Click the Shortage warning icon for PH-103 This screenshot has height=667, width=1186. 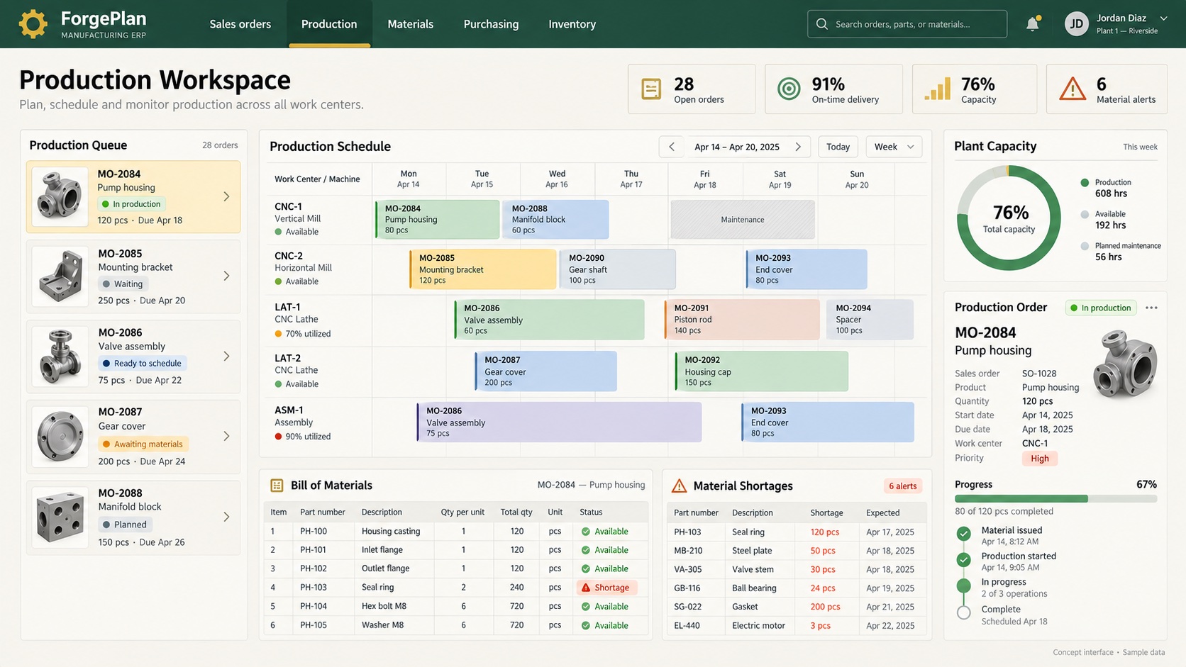click(586, 588)
